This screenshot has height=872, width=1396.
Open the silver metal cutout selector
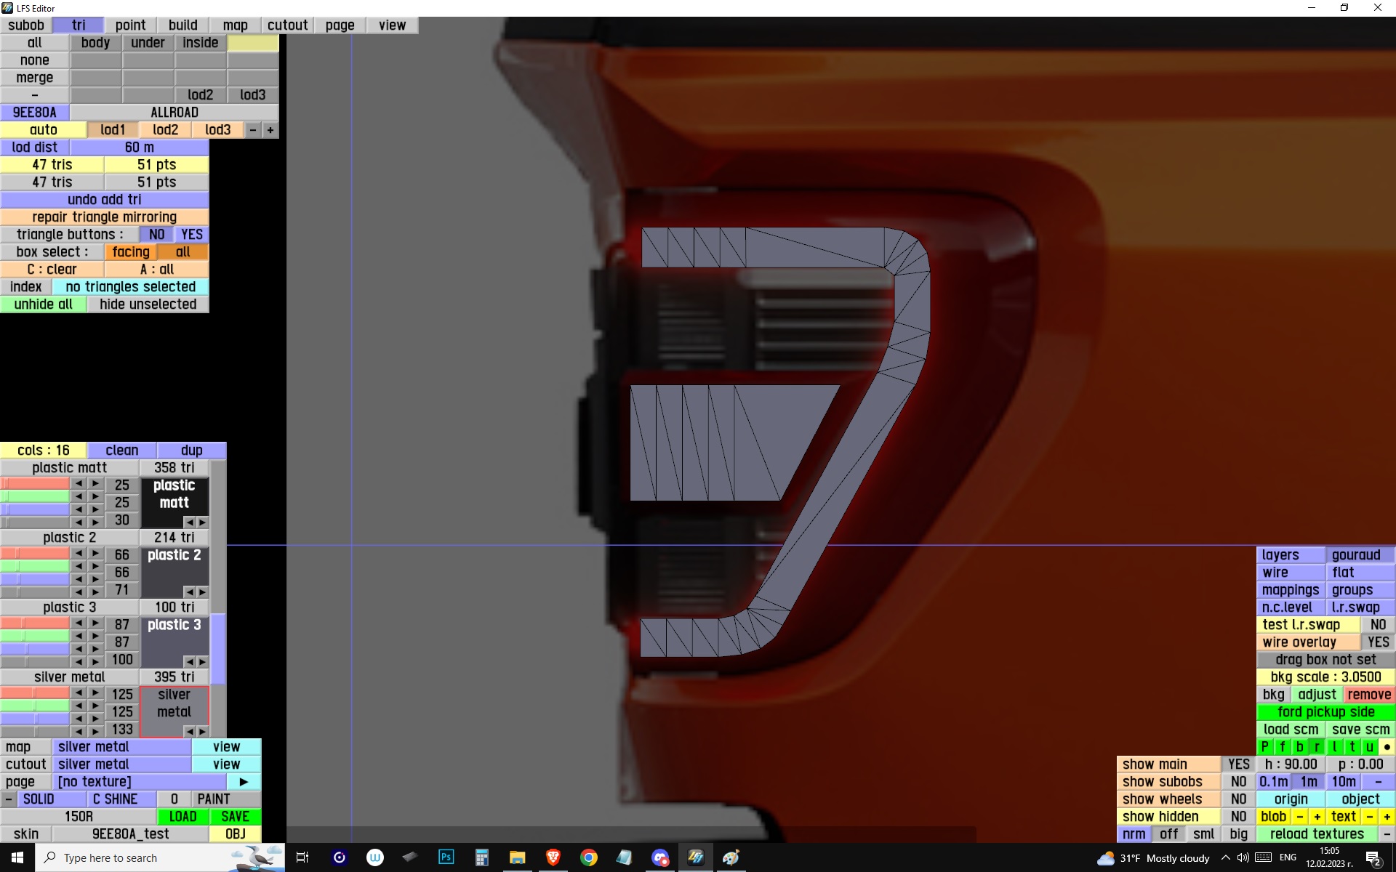pos(121,764)
